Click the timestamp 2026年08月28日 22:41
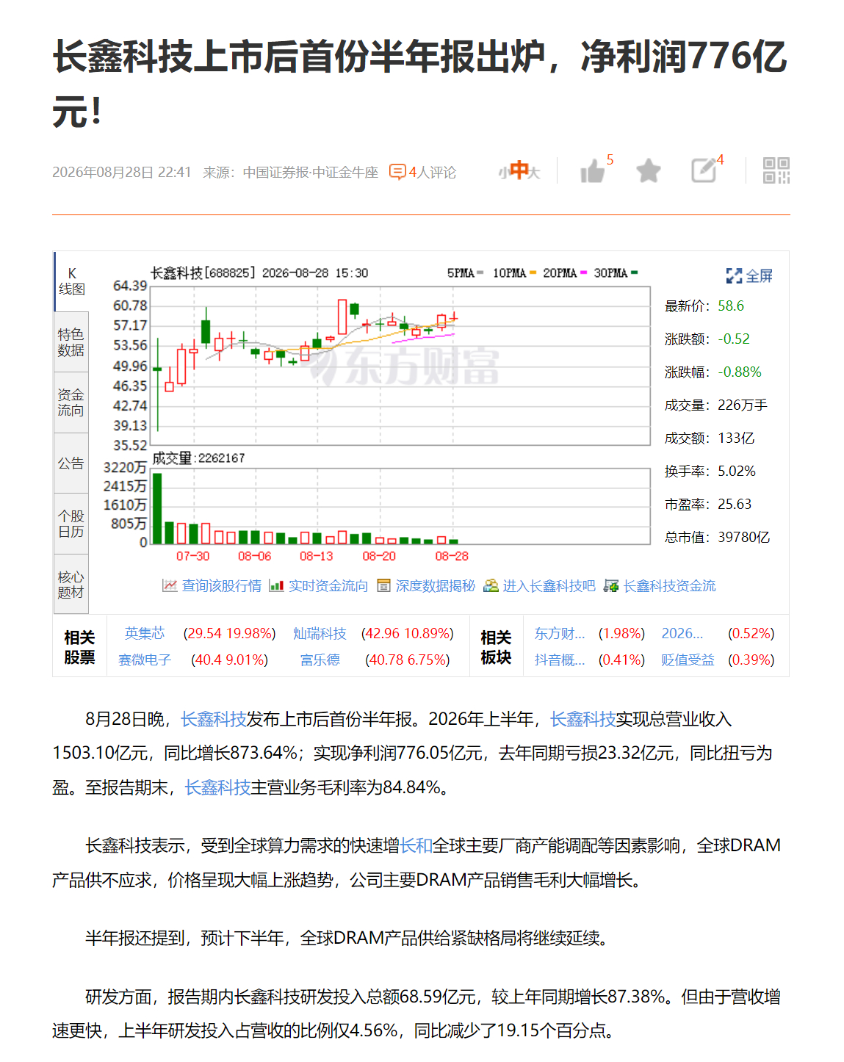Viewport: 844px width, 1062px height. [x=122, y=173]
